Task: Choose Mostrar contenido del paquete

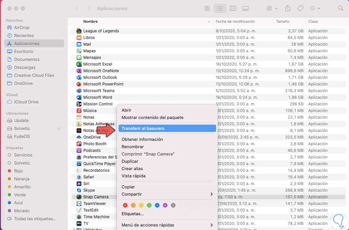Action: (152, 118)
